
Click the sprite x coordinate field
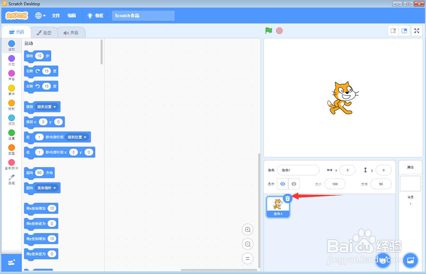coord(348,170)
